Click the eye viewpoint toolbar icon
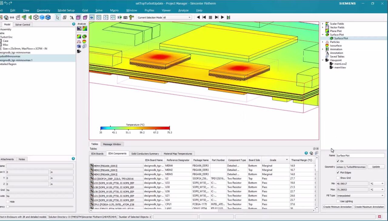 coord(120,18)
